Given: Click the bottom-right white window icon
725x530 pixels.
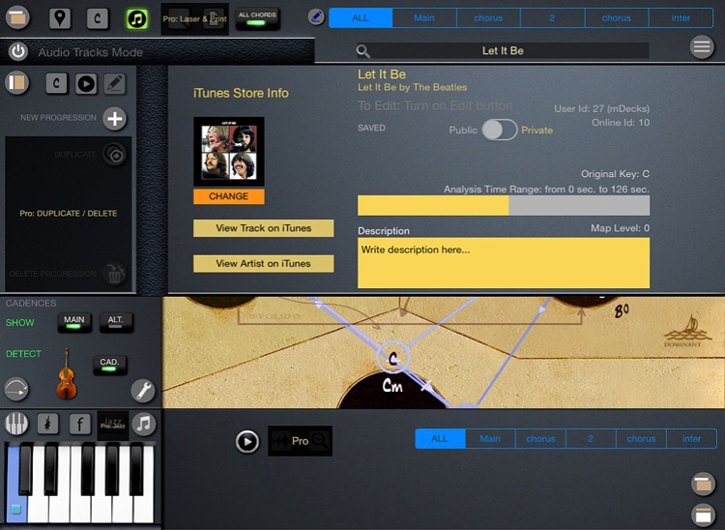Looking at the screenshot, I should click(704, 515).
